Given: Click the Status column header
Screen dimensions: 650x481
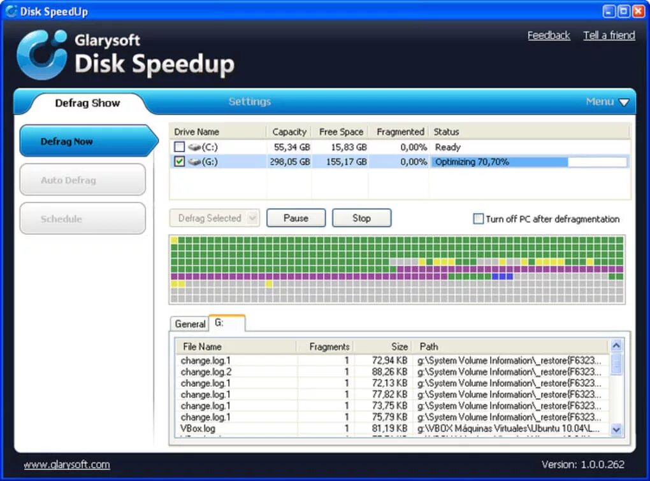Looking at the screenshot, I should coord(530,132).
